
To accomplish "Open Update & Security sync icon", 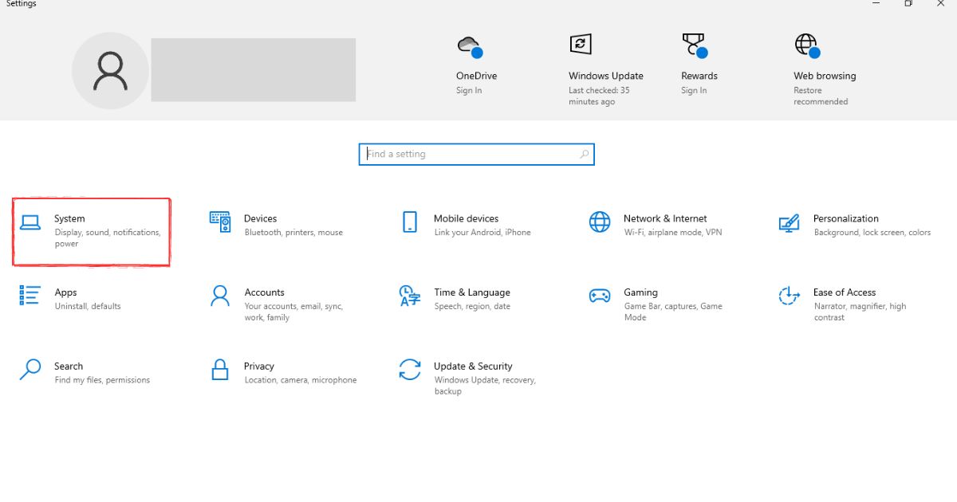I will 410,370.
